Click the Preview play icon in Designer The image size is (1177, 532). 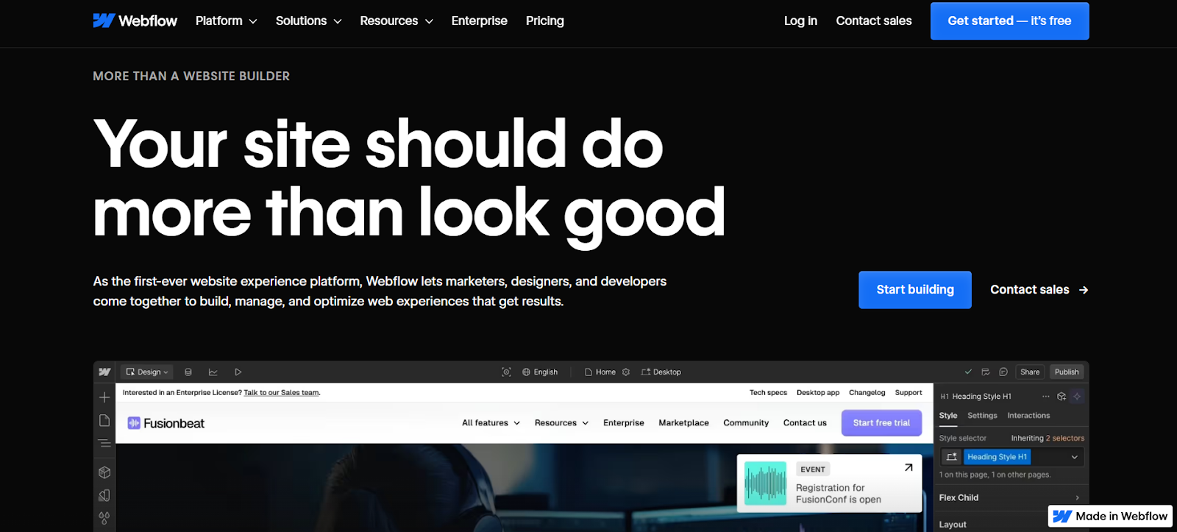(x=238, y=372)
